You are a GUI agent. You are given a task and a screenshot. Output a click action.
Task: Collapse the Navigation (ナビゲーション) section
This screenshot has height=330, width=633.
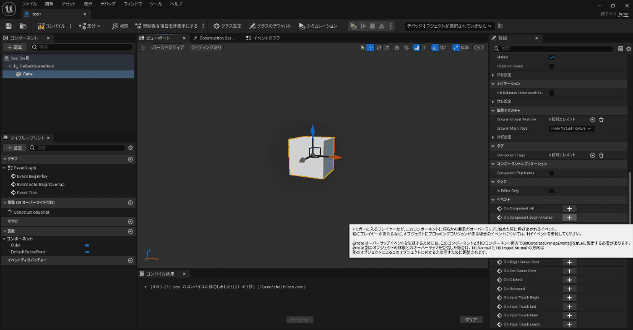pos(493,84)
